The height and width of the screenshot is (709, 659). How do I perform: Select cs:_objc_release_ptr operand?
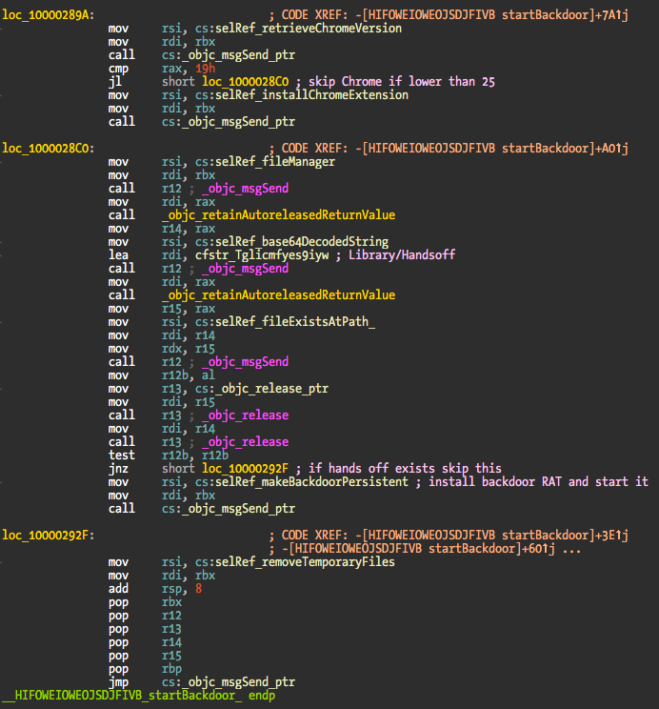[262, 389]
